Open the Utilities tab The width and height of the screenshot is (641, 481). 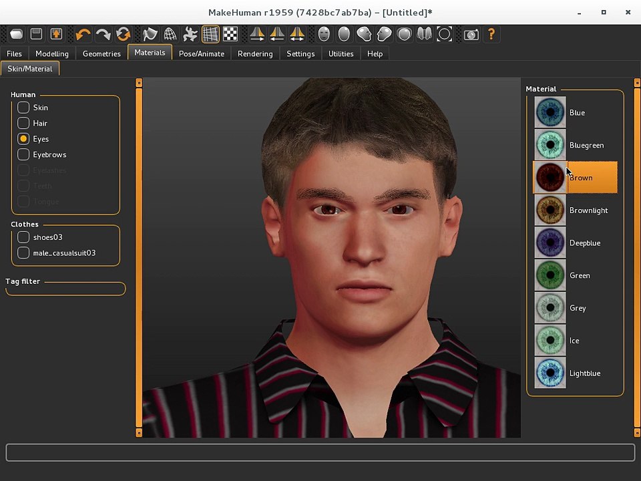341,53
